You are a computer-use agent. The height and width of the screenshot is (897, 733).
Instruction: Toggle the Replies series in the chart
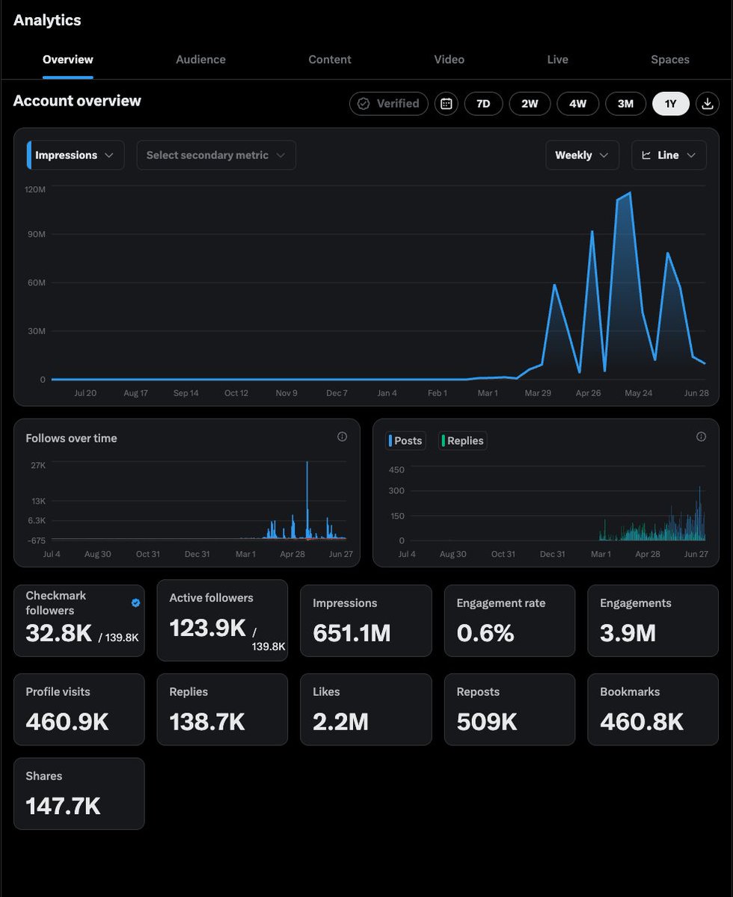click(463, 441)
